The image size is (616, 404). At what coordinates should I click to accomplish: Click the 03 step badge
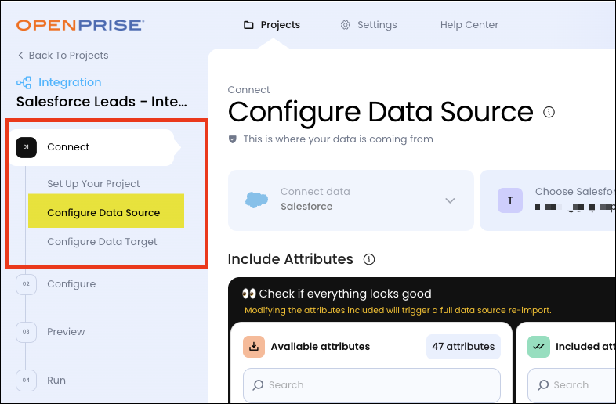[27, 332]
